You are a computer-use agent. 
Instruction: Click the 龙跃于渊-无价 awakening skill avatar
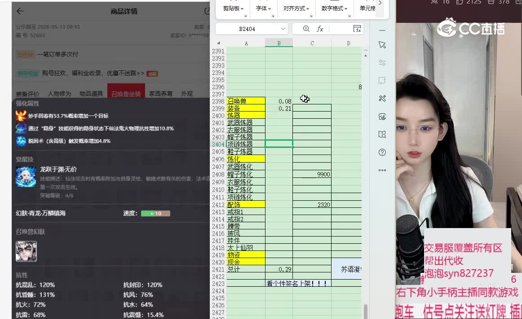26,177
